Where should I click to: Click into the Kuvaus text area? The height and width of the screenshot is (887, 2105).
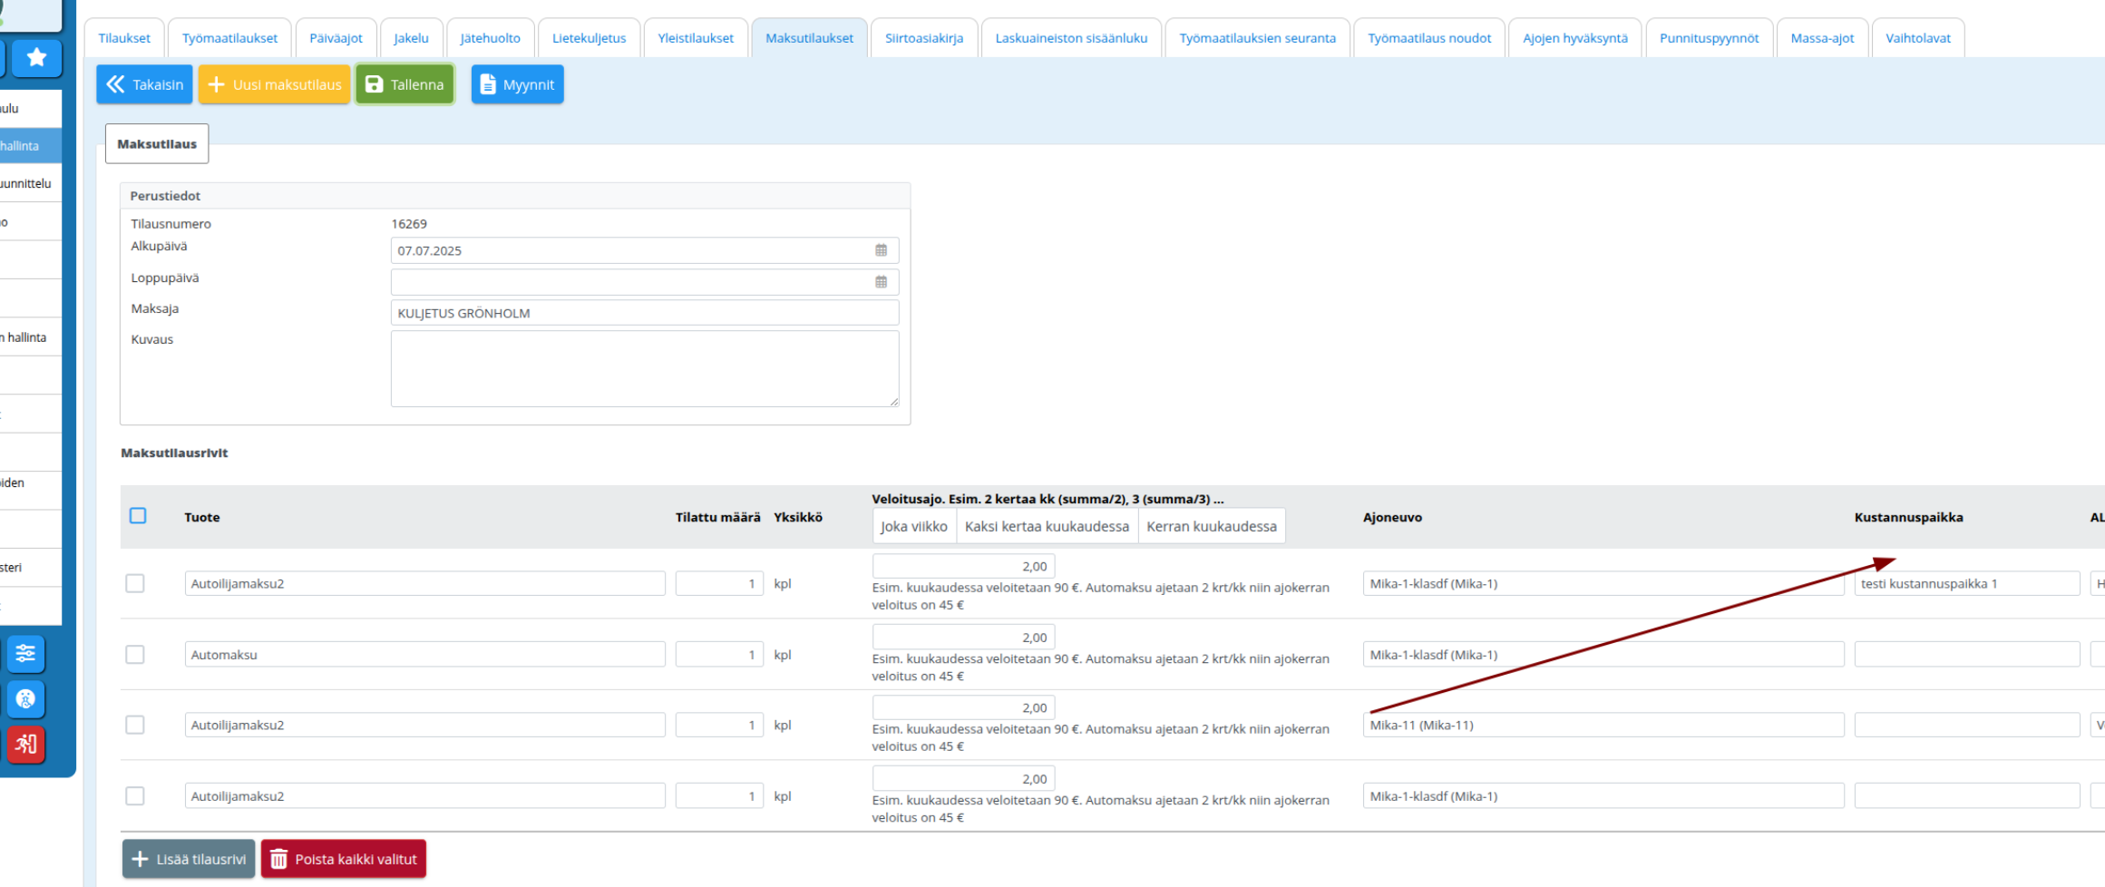point(644,368)
